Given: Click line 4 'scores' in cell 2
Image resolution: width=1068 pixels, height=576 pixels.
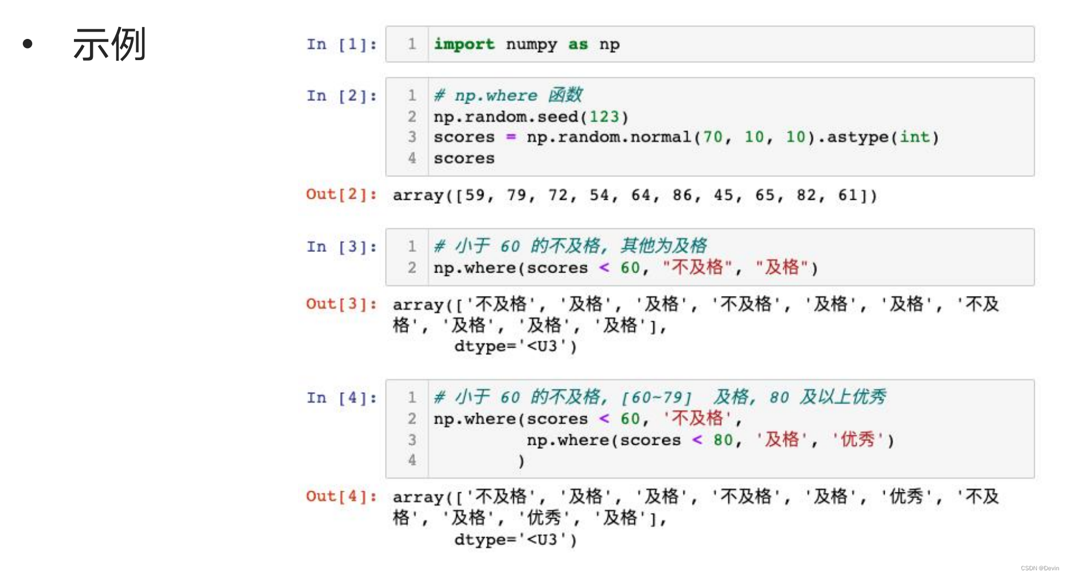Looking at the screenshot, I should pyautogui.click(x=464, y=159).
